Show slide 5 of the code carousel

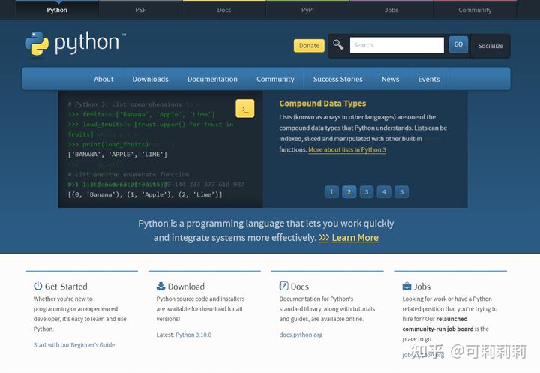pos(401,192)
